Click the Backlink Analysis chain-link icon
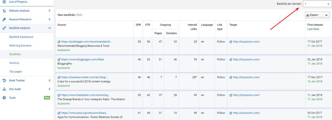The width and height of the screenshot is (332, 120). click(x=4, y=28)
